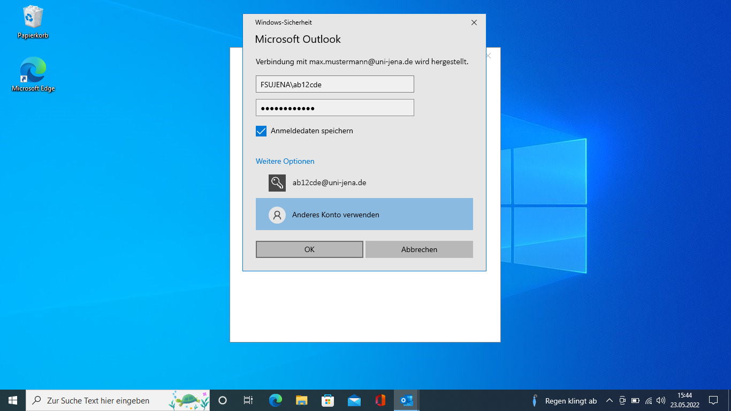
Task: Choose 'Anderes Konto verwenden'
Action: (x=364, y=214)
